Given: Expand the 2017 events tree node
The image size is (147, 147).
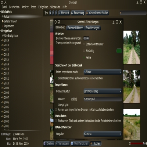Looking at the screenshot, I should (2, 50).
